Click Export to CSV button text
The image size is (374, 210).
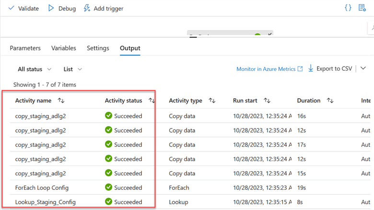tap(334, 69)
